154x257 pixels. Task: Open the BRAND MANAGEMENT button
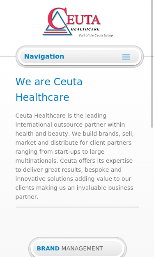point(78,248)
